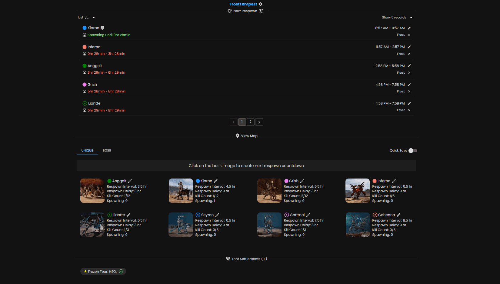Click Anggolt countdown '3hr 29min ~ 6hr 29min'
The height and width of the screenshot is (284, 500).
[x=106, y=72]
